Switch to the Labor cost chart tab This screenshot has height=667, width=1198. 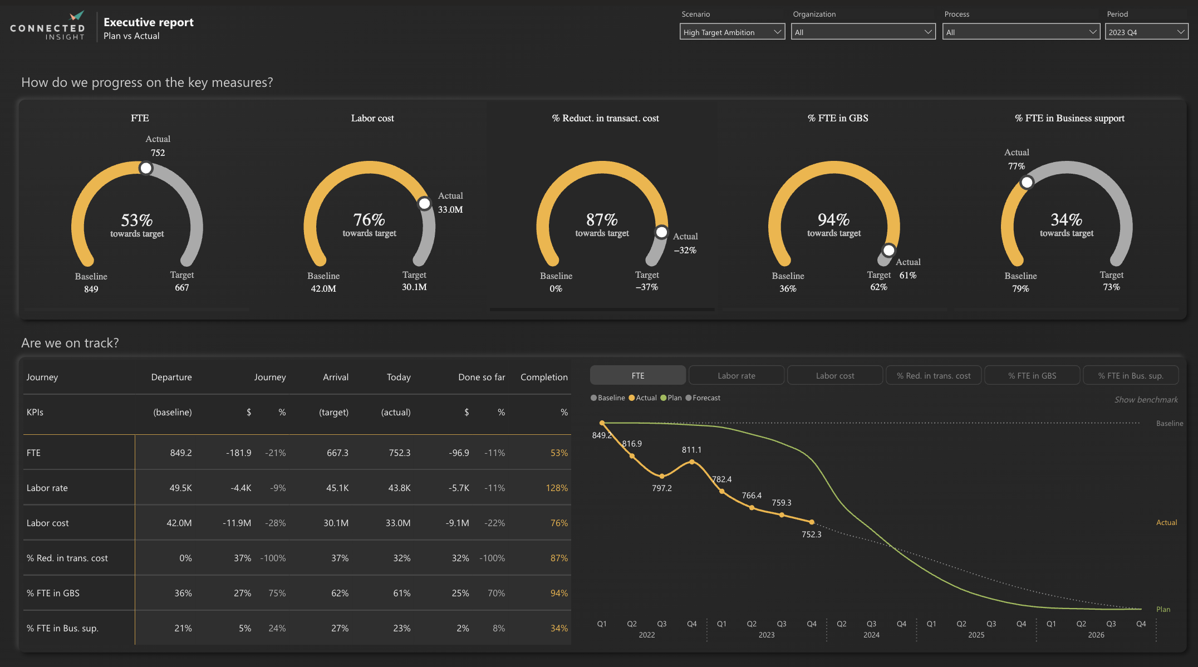835,375
